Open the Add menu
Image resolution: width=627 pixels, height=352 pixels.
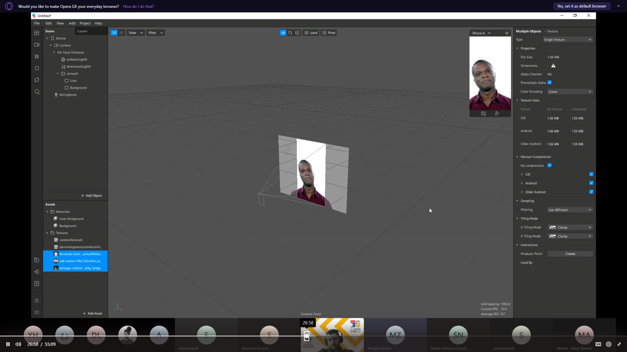click(x=72, y=23)
